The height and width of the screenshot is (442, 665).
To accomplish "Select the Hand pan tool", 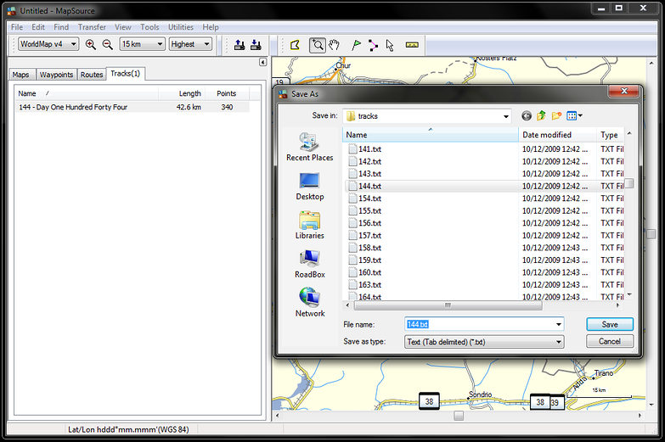I will coord(334,45).
